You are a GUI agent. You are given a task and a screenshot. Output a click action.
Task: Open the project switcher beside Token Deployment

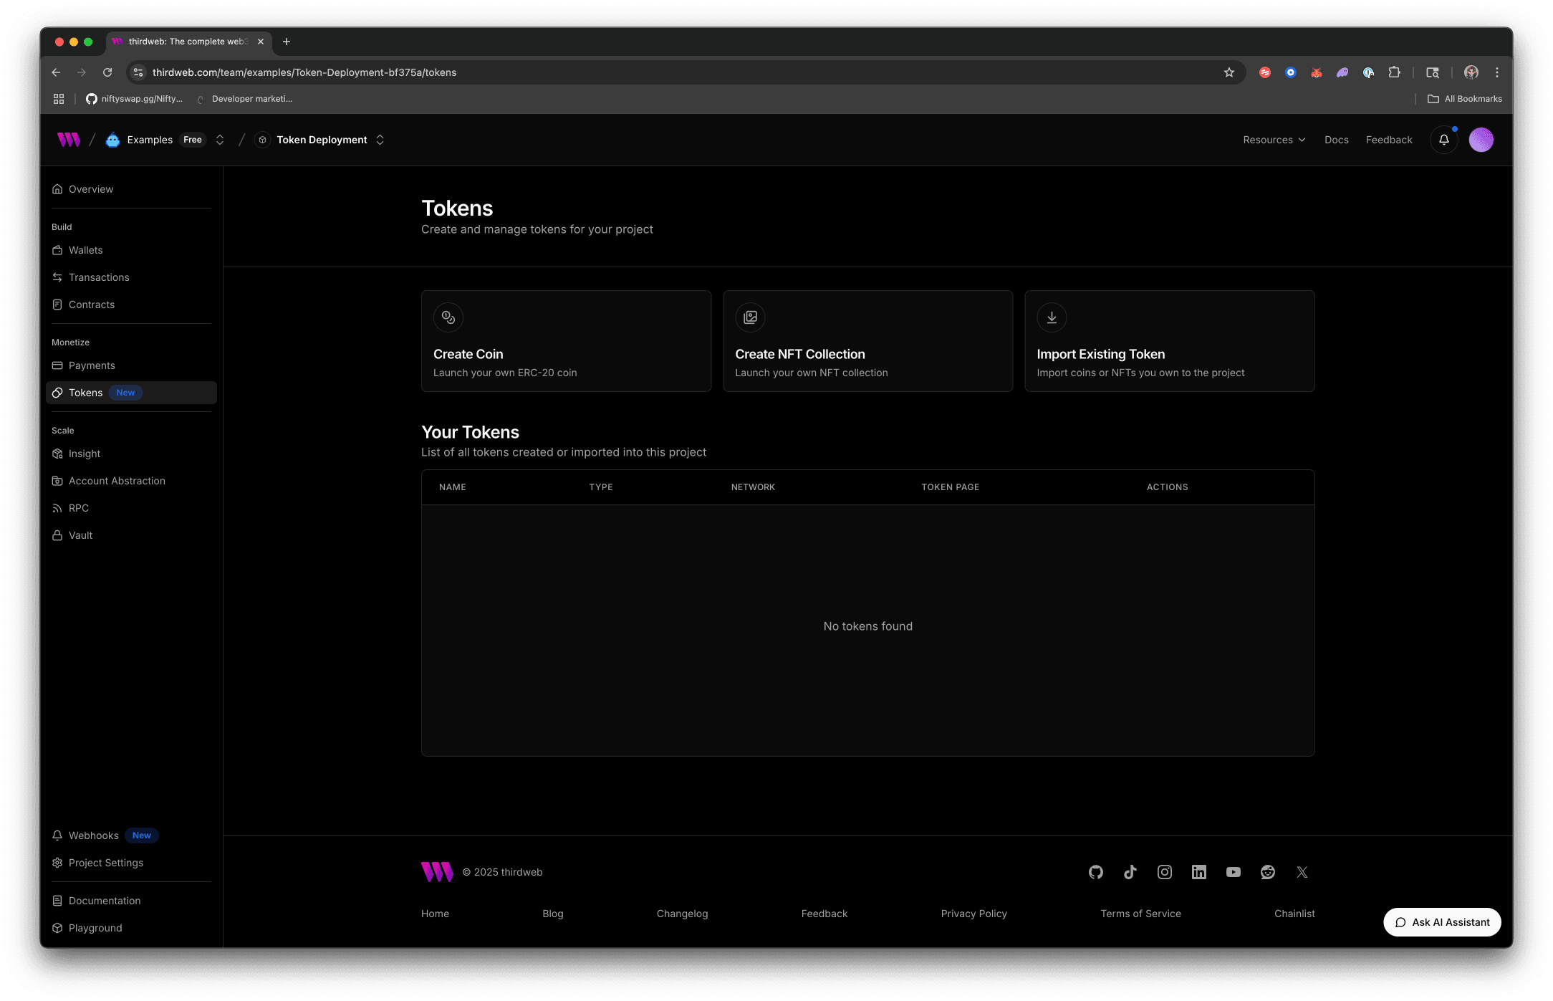point(380,140)
